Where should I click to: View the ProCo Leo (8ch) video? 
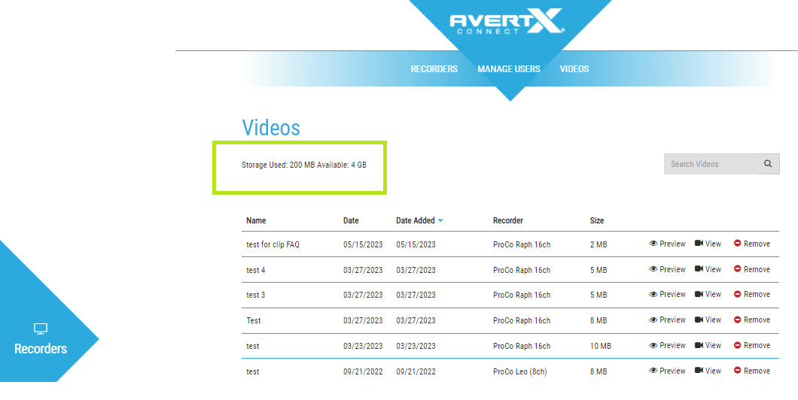tap(708, 371)
